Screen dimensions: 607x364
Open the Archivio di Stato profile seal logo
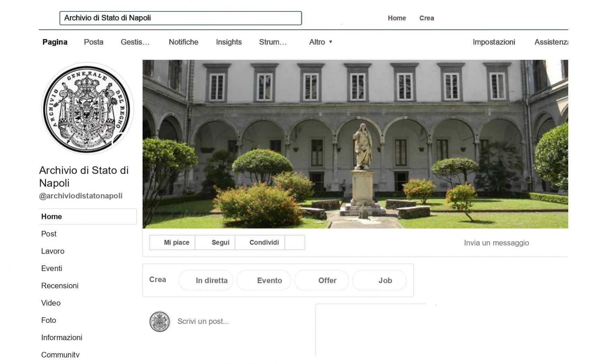click(88, 107)
